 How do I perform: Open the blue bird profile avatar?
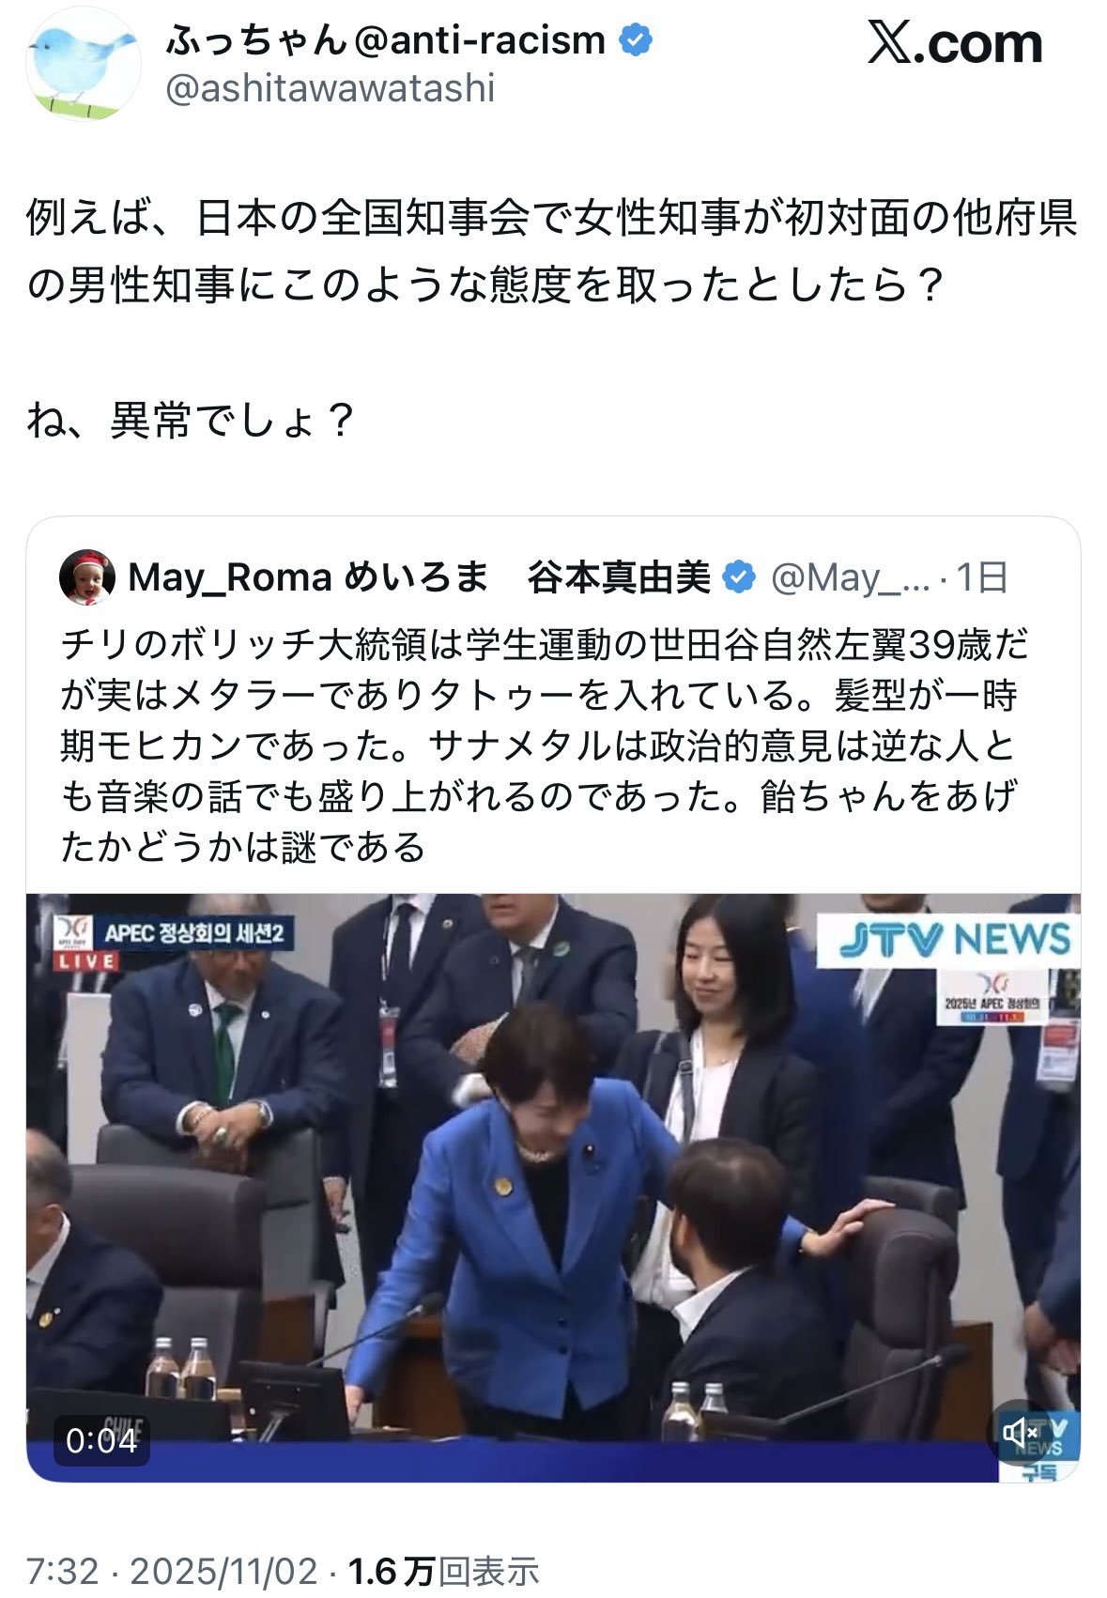pos(83,66)
